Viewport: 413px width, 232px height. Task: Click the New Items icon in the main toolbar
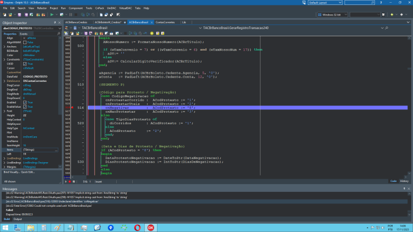(x=5, y=15)
